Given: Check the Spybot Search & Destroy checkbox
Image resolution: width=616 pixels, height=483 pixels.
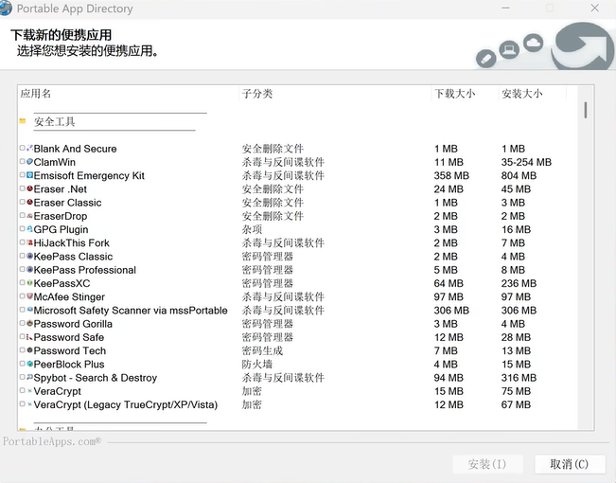Looking at the screenshot, I should pos(23,377).
